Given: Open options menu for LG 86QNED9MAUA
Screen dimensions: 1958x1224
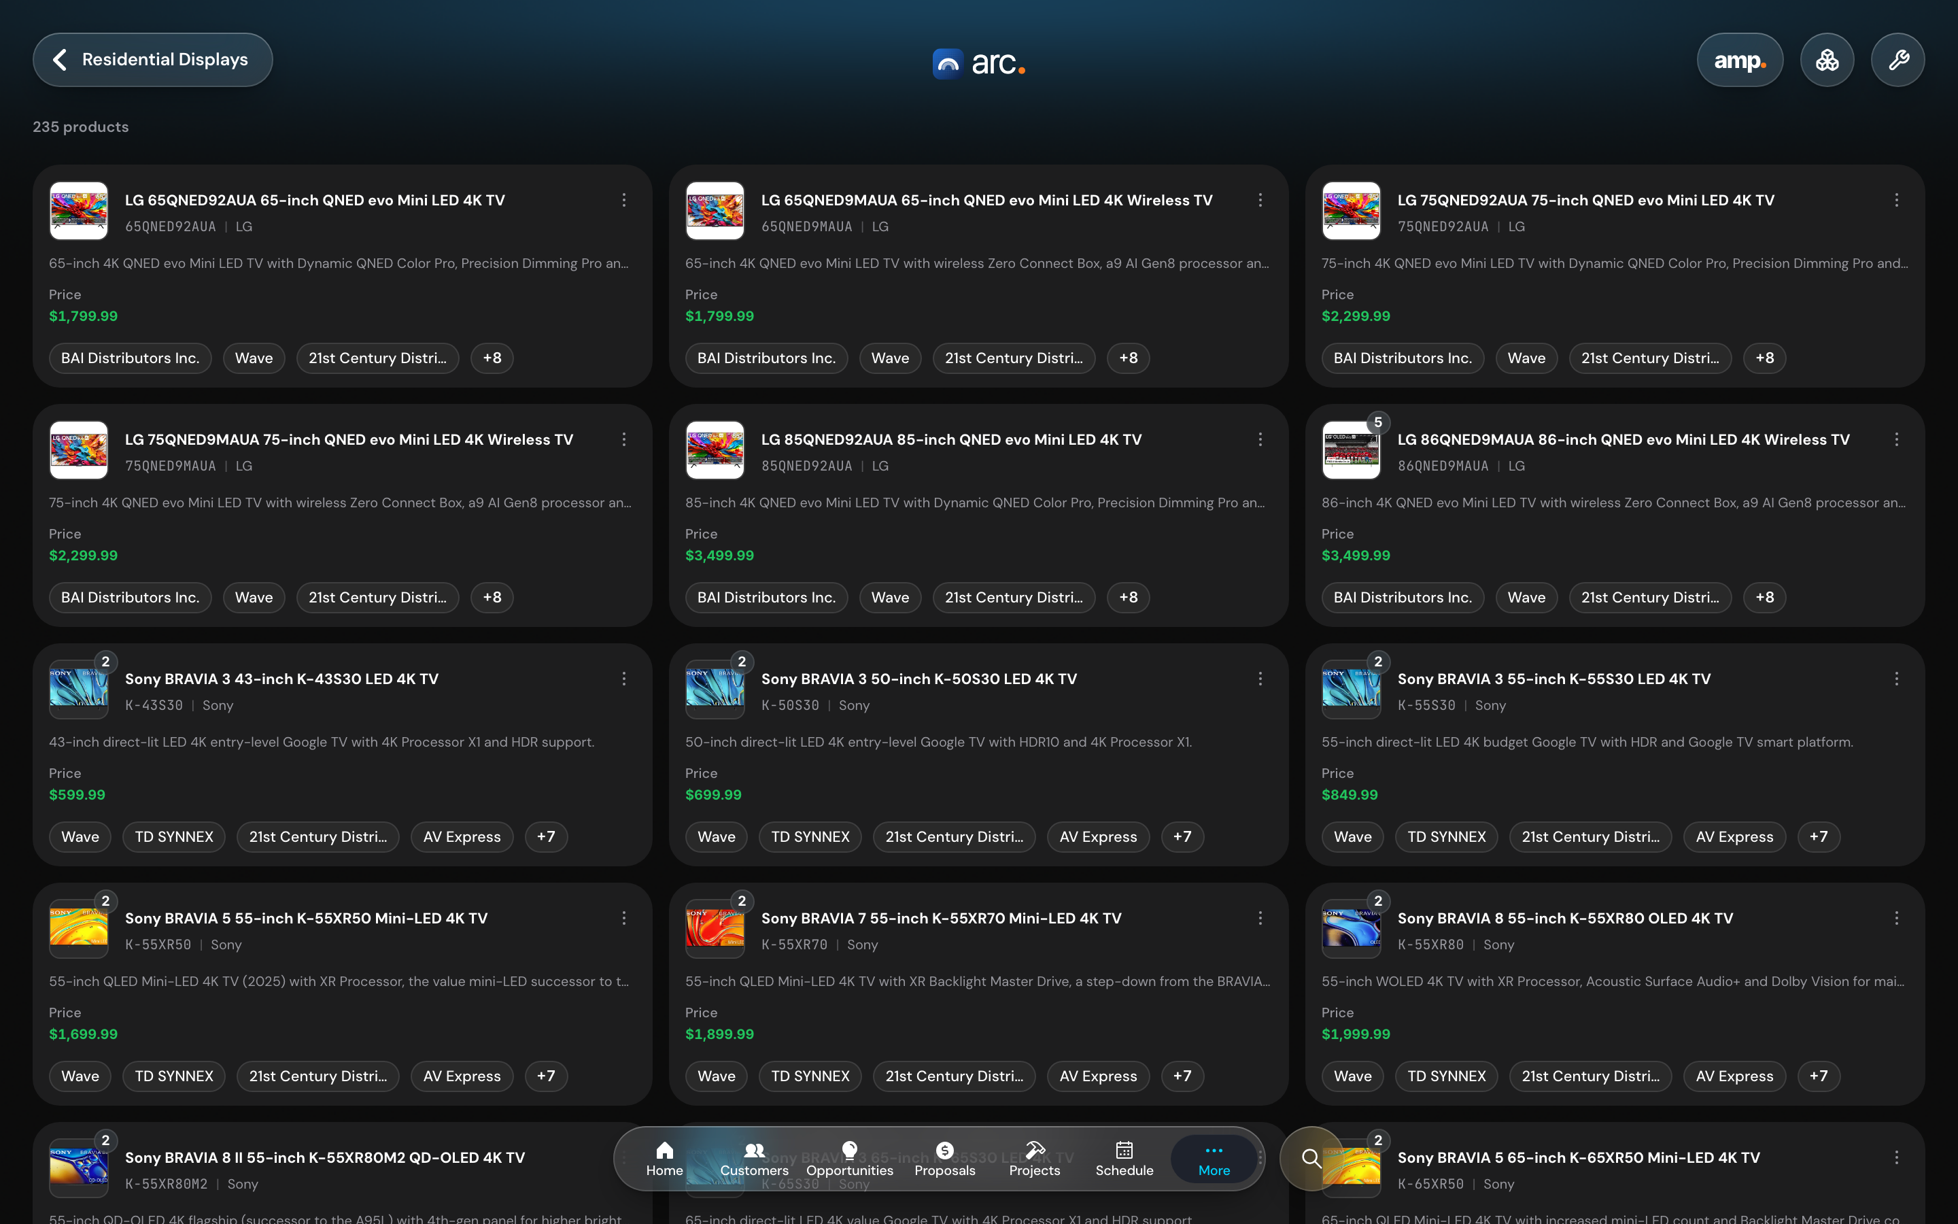Looking at the screenshot, I should click(x=1897, y=439).
